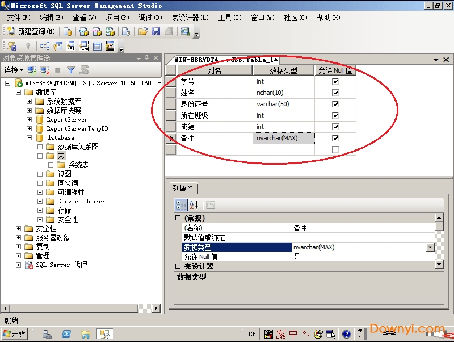Sort column properties alphabetically with A-Z icon
This screenshot has width=454, height=342.
(194, 205)
